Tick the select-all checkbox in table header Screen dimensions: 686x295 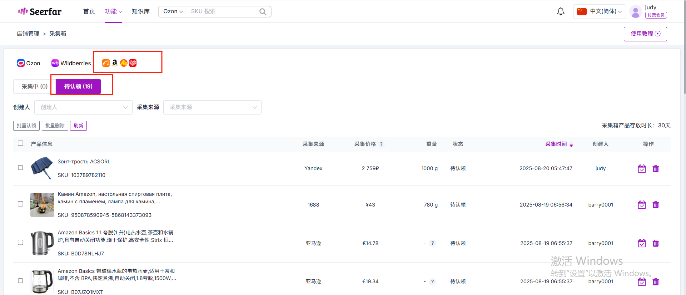20,143
